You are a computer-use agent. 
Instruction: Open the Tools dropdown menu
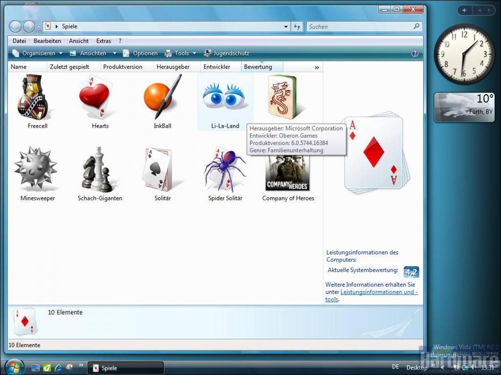click(180, 53)
